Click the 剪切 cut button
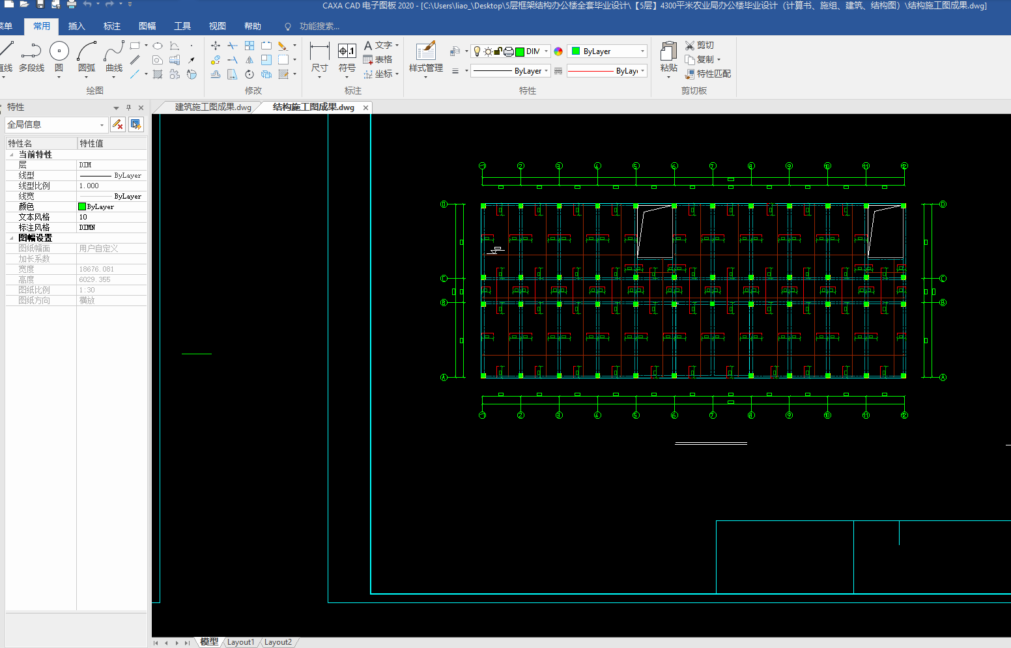 coord(700,45)
